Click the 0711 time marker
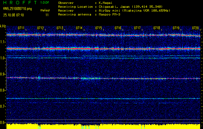Viewport: 203px width, 129px height. point(21,28)
